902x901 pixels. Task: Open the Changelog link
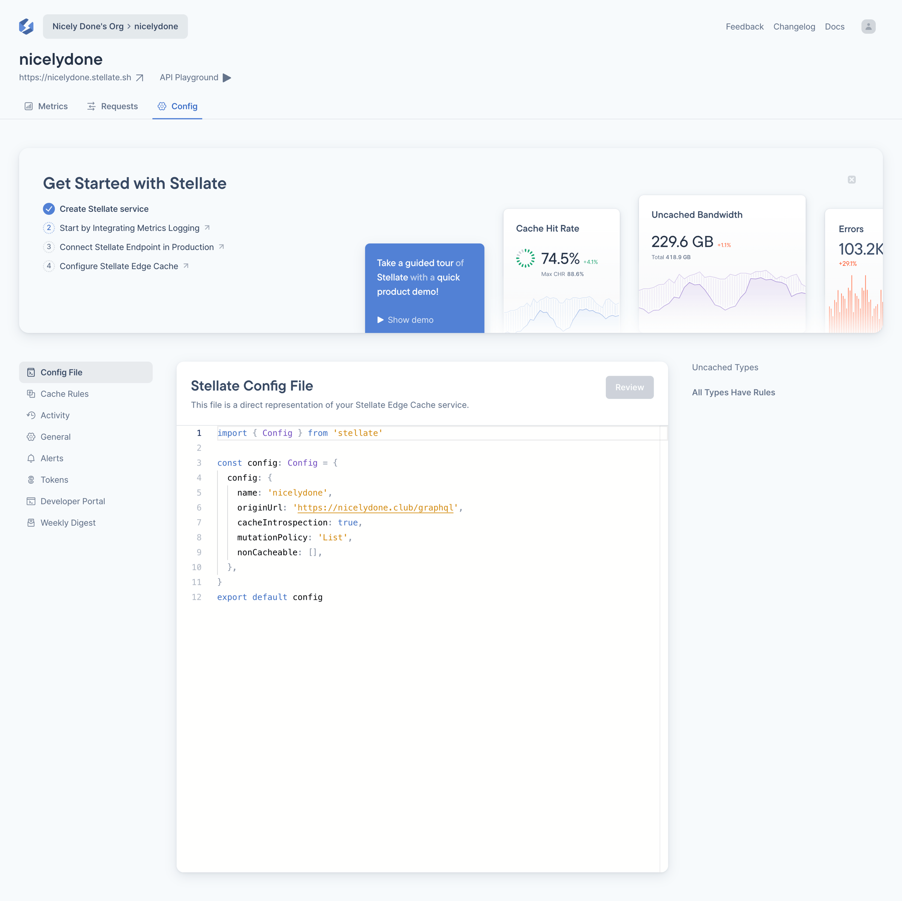click(794, 27)
